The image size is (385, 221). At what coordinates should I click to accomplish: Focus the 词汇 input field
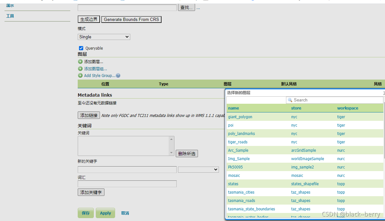(127, 184)
